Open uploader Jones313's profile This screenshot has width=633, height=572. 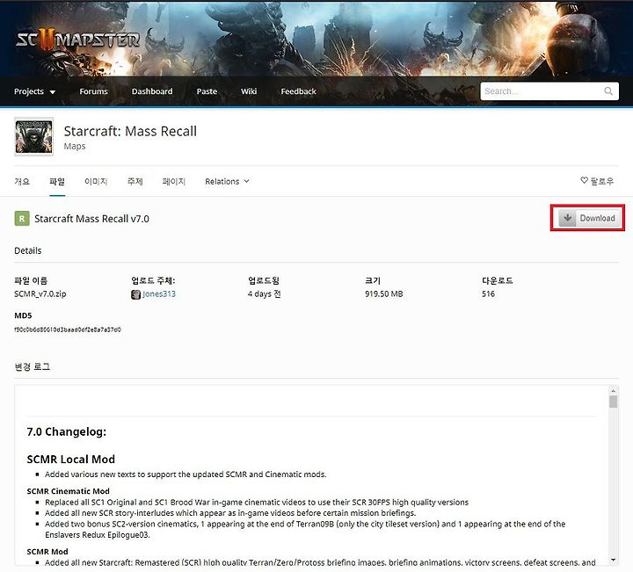(159, 294)
